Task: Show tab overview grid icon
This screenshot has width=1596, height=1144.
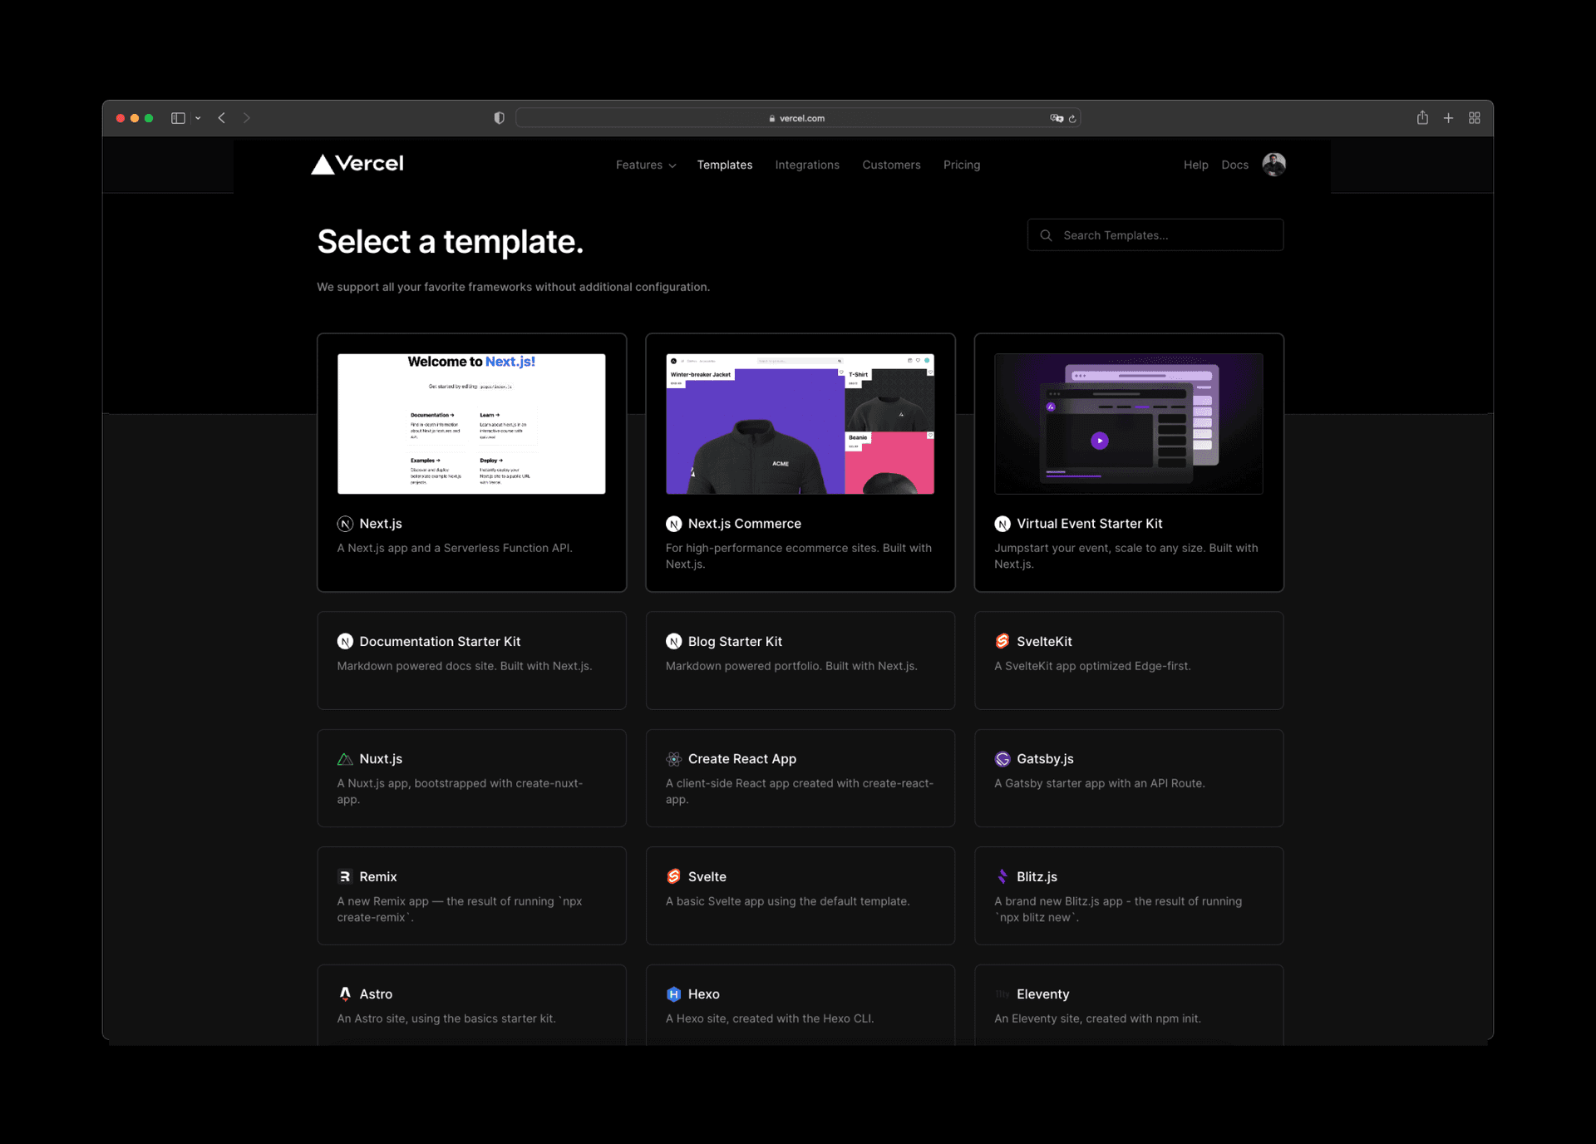Action: pyautogui.click(x=1475, y=118)
